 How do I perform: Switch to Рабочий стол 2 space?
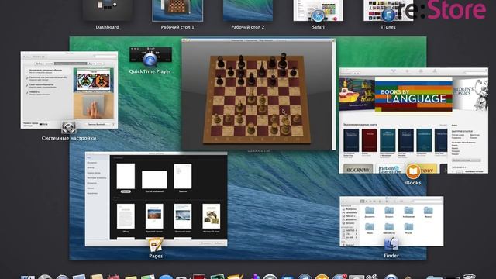[x=248, y=10]
